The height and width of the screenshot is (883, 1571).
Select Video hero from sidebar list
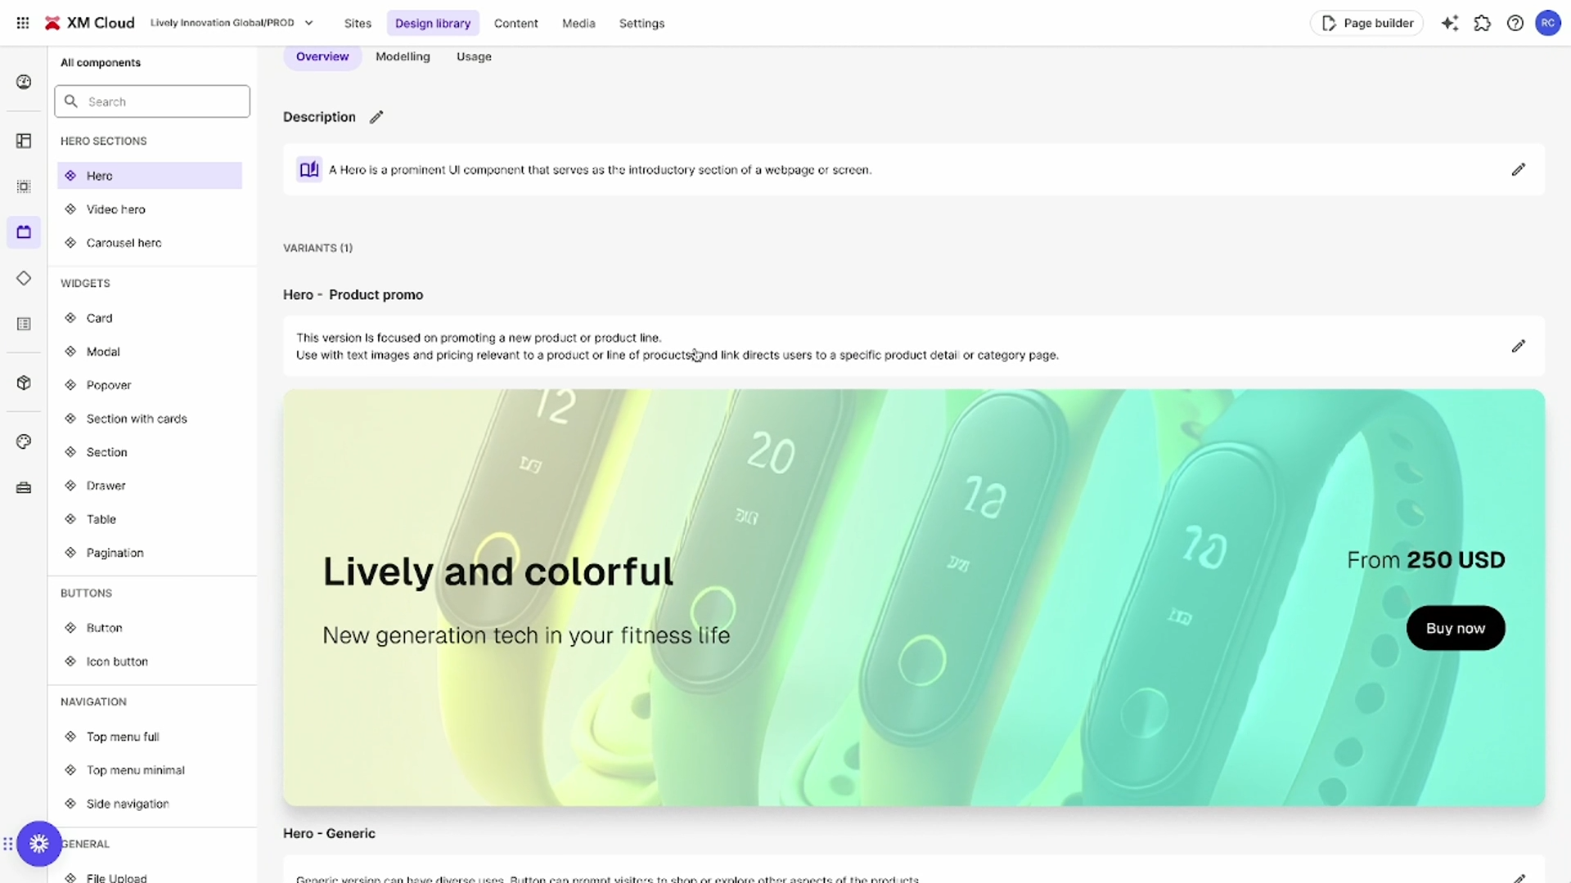115,209
